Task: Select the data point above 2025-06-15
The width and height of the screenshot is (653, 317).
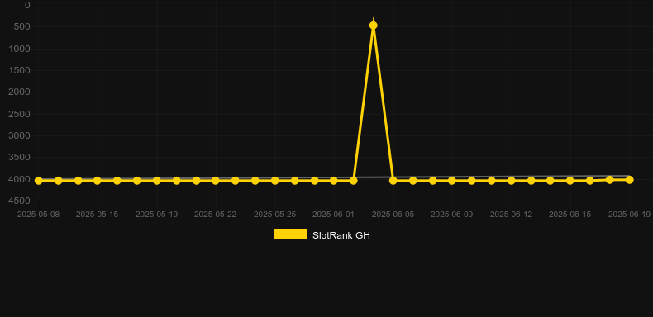Action: pos(570,181)
